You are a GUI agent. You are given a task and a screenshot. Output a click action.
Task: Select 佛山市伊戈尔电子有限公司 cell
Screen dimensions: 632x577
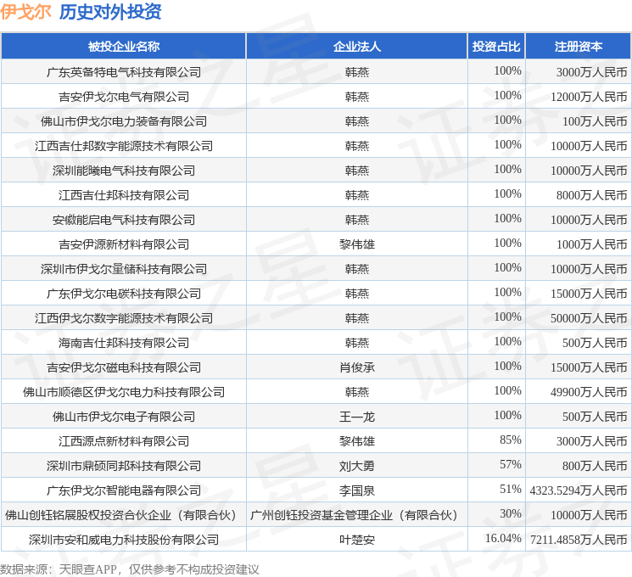coord(124,417)
